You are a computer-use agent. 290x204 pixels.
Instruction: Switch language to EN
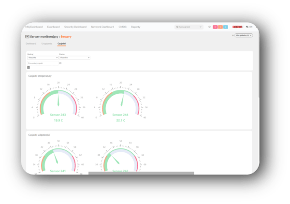[251, 27]
